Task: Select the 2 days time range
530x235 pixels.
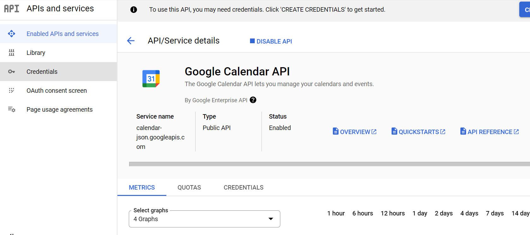Action: [x=444, y=213]
